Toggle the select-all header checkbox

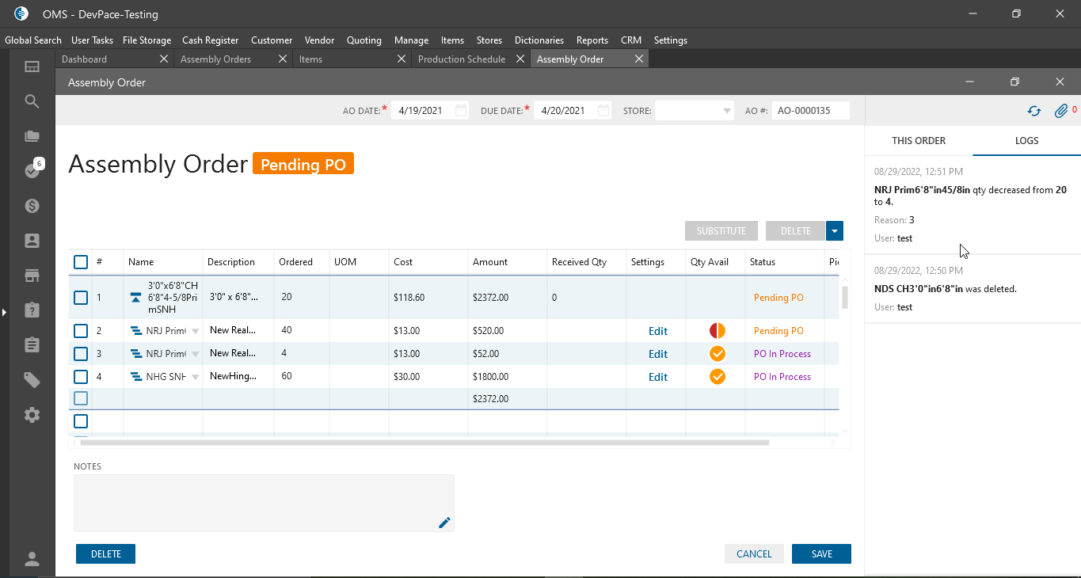[81, 262]
